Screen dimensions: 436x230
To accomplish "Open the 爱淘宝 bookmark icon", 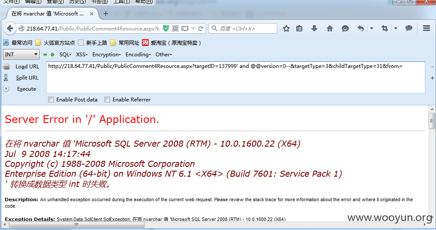I will [145, 43].
